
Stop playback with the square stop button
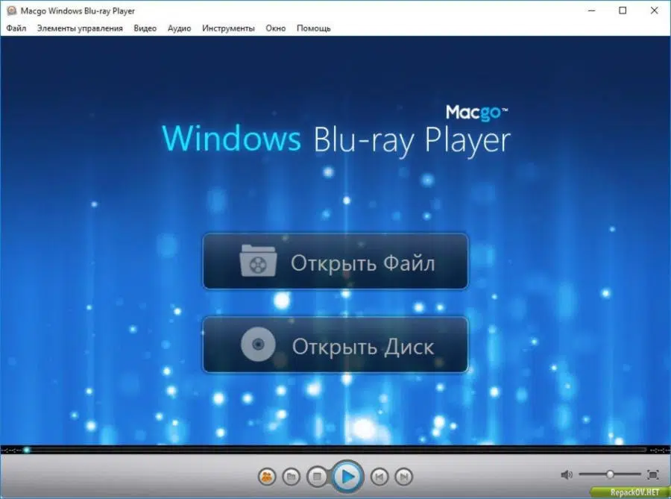point(317,477)
